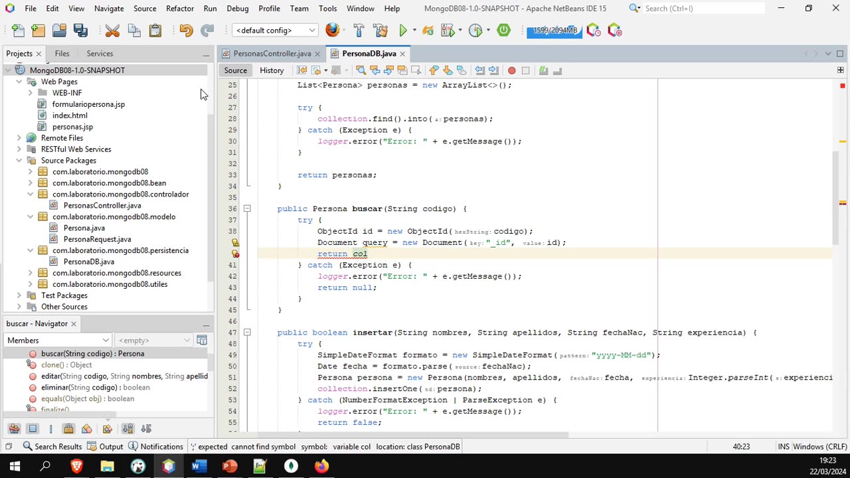Click the New Project toolbar icon

point(39,31)
